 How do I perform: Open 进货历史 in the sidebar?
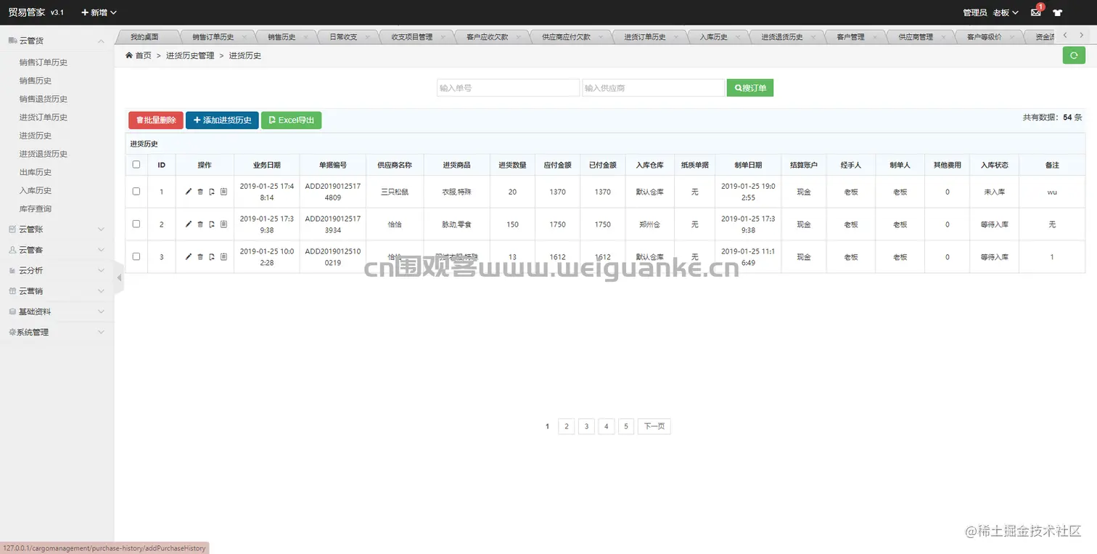coord(36,136)
